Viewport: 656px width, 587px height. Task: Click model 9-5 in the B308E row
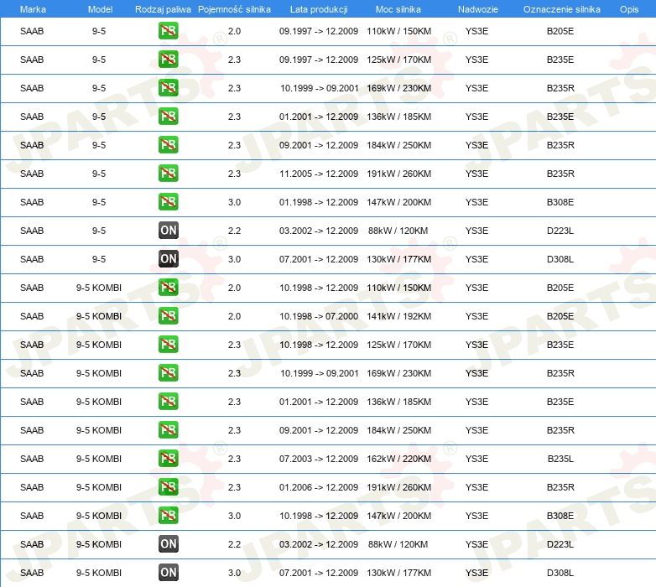(99, 202)
